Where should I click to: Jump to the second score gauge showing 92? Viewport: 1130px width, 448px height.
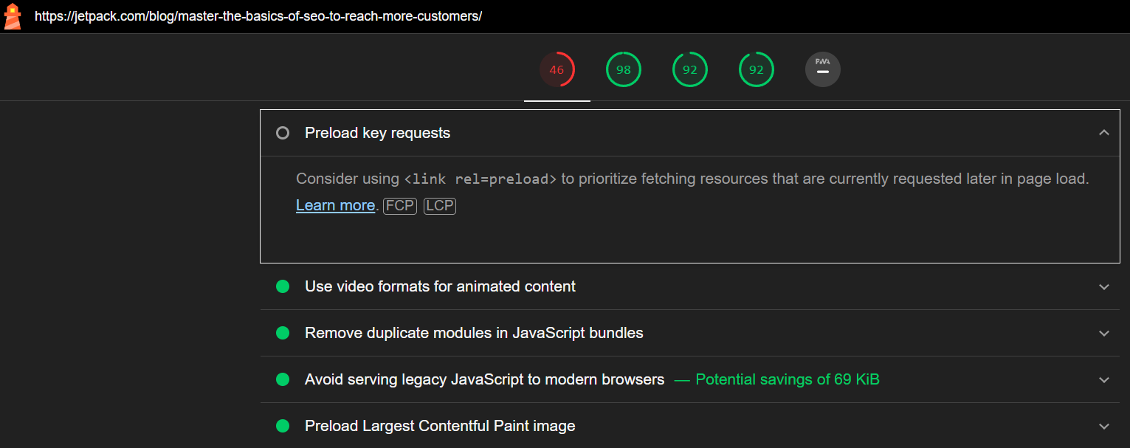[757, 70]
